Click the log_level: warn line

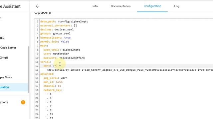(x=55, y=78)
